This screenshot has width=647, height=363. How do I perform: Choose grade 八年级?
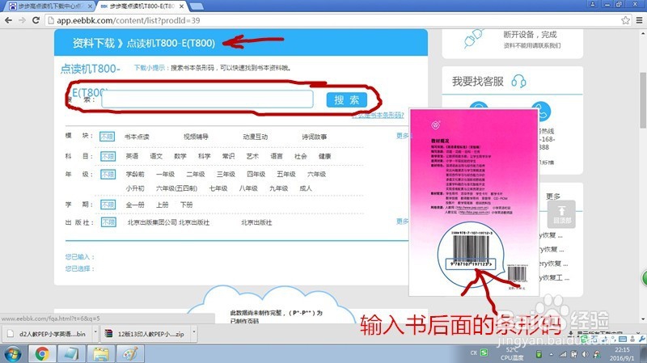[248, 188]
